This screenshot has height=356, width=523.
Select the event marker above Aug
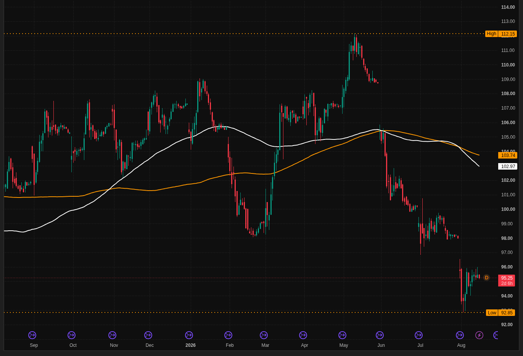460,335
